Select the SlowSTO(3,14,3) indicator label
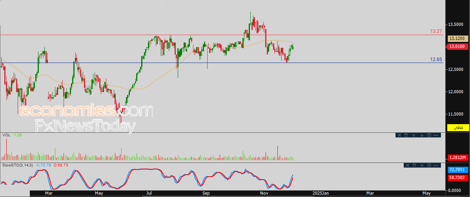 (17, 165)
